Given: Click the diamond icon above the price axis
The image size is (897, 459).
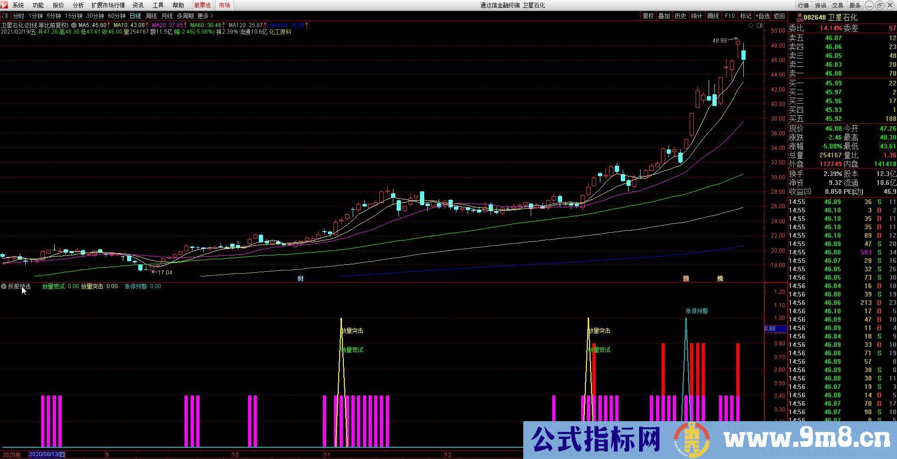Looking at the screenshot, I should coord(751,26).
